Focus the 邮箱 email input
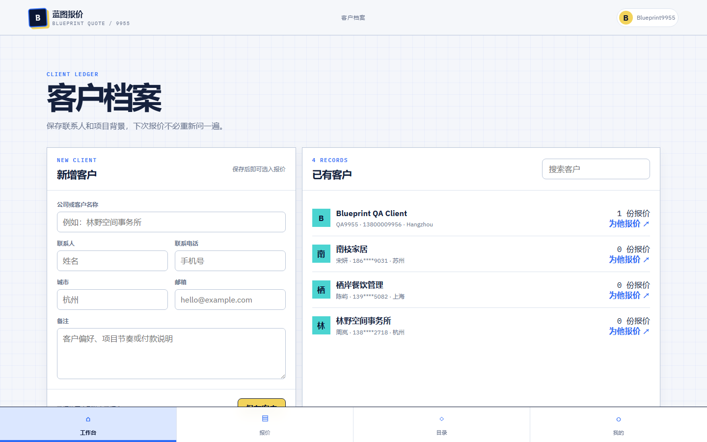This screenshot has width=707, height=442. point(230,300)
